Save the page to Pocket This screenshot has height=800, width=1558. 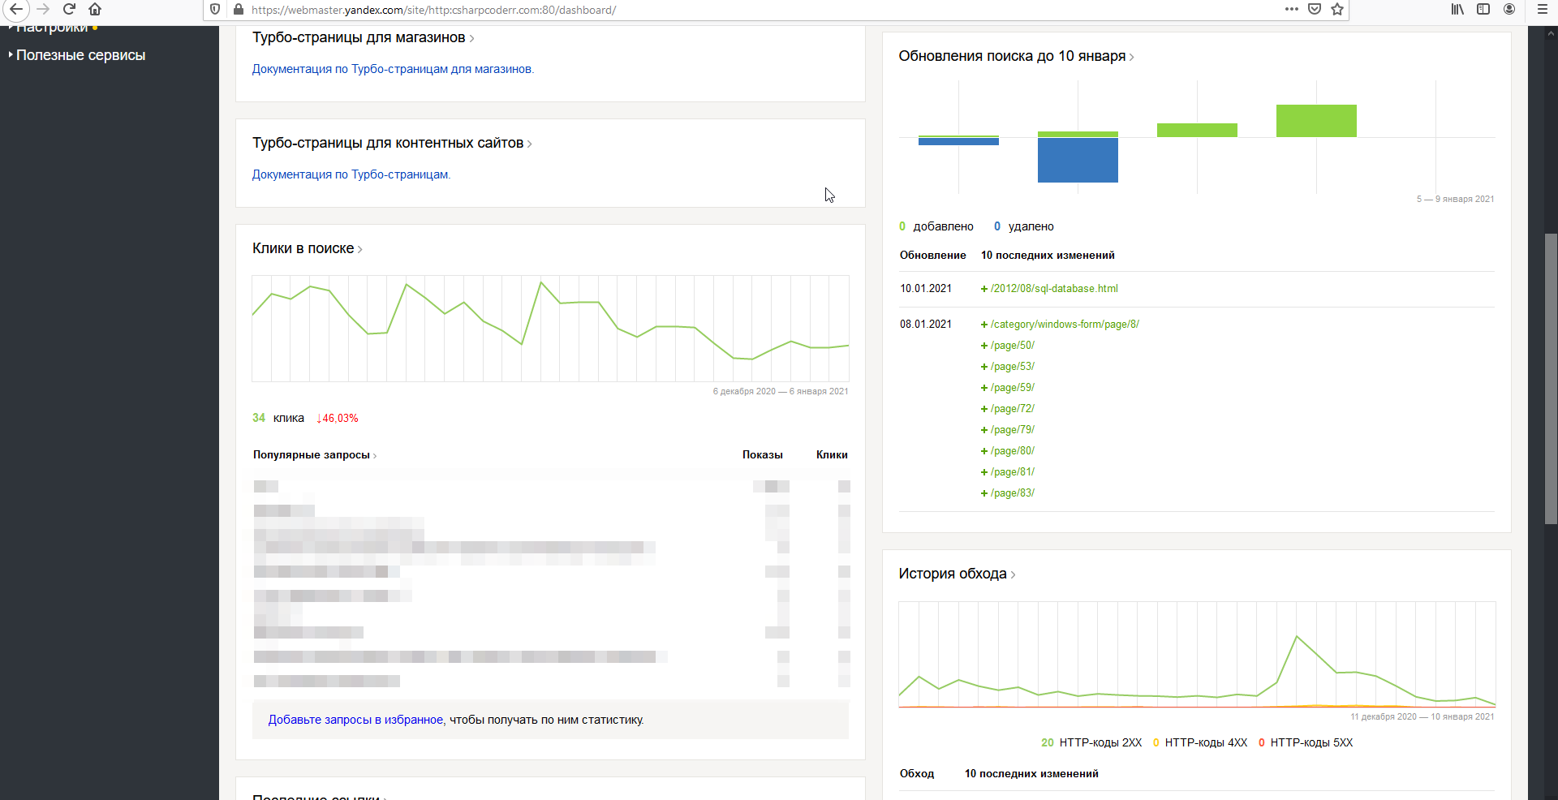coord(1315,10)
